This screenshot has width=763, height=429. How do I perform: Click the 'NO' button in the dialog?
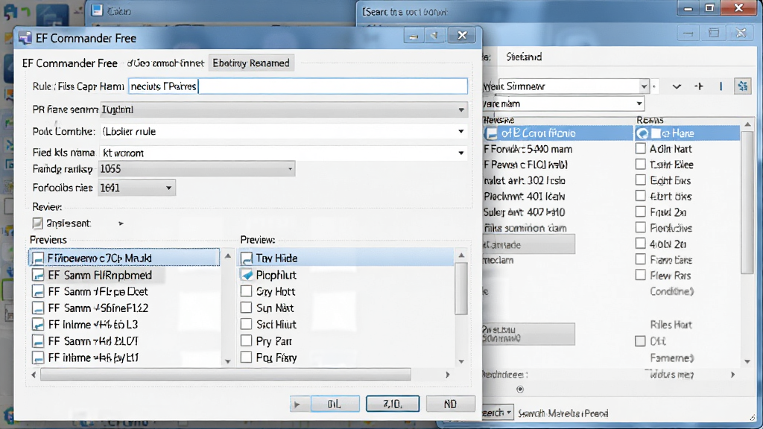[x=450, y=404]
